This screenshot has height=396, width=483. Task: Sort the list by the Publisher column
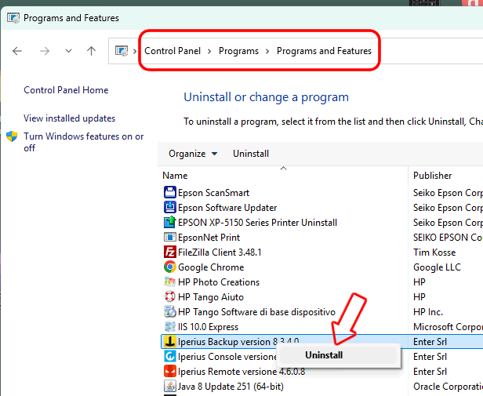[x=433, y=176]
